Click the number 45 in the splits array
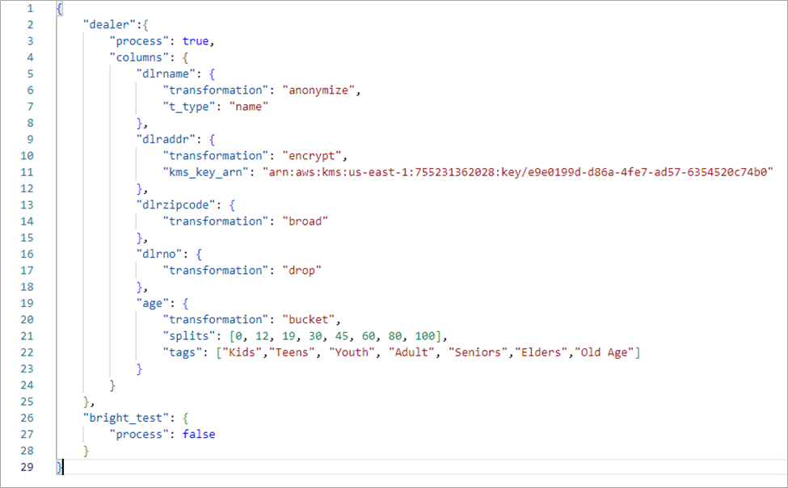This screenshot has height=488, width=788. [x=342, y=336]
